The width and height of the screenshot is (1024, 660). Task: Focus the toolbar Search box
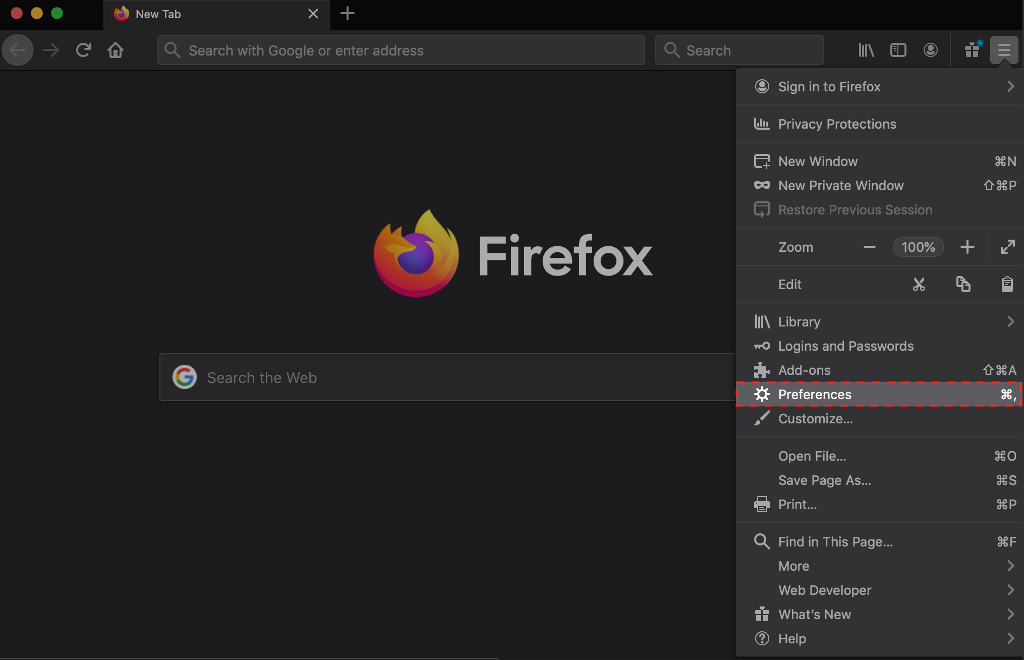[739, 50]
